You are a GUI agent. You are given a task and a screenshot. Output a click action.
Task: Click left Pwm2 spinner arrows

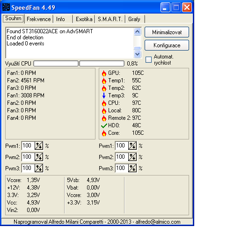pos(39,157)
